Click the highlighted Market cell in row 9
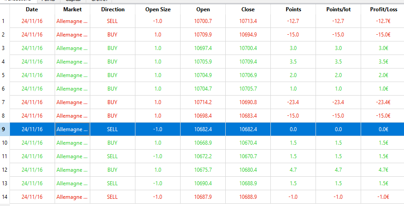 point(72,129)
